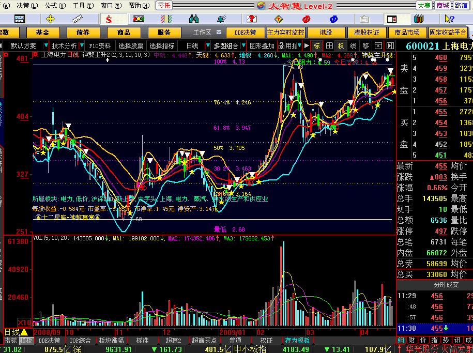Open the 决策(L) menu
Image resolution: width=473 pixels, height=353 pixels.
click(x=27, y=6)
